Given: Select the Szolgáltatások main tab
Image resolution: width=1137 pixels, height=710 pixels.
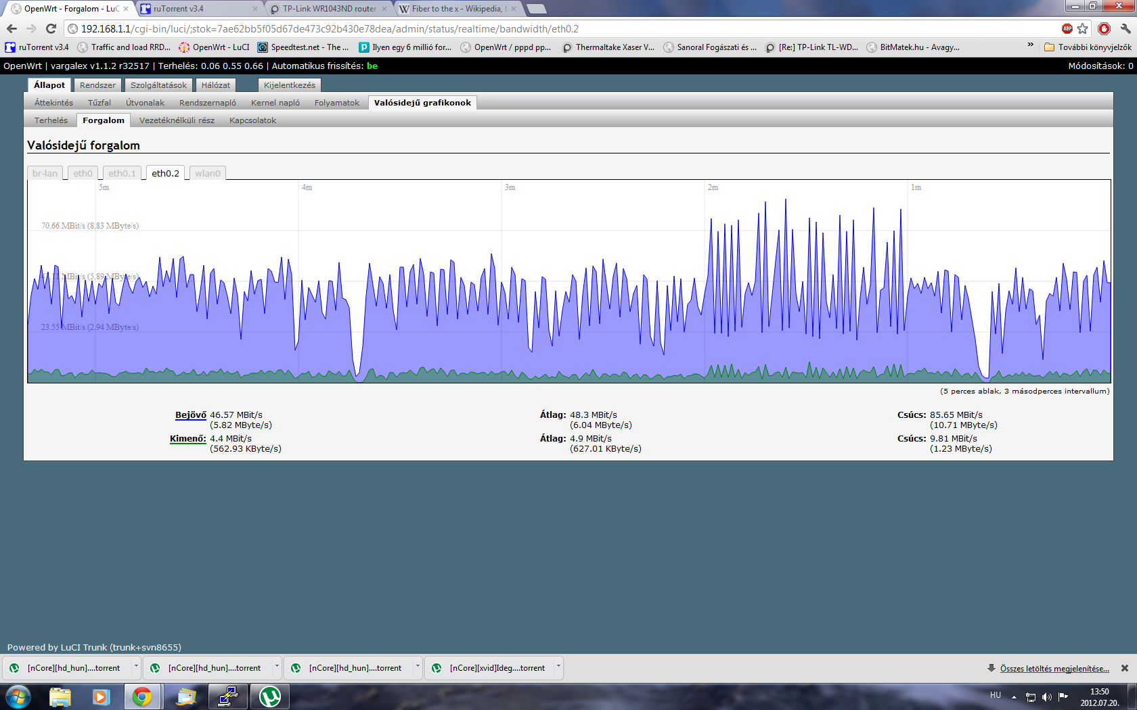Looking at the screenshot, I should click(x=158, y=85).
